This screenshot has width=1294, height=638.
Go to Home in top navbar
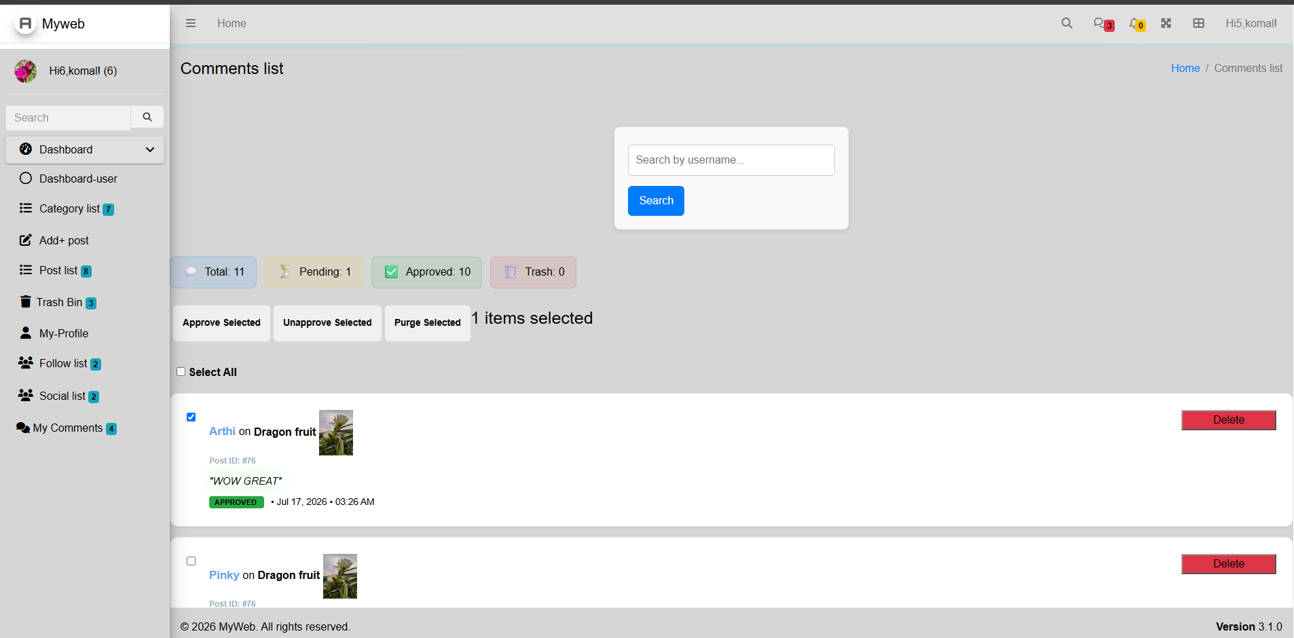click(232, 23)
